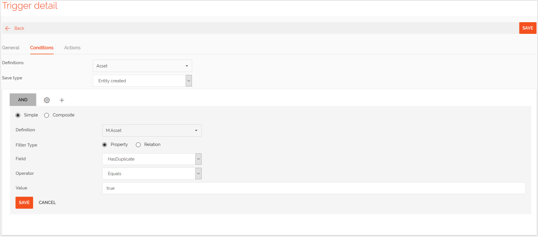Click the AND group operator button

pyautogui.click(x=23, y=100)
